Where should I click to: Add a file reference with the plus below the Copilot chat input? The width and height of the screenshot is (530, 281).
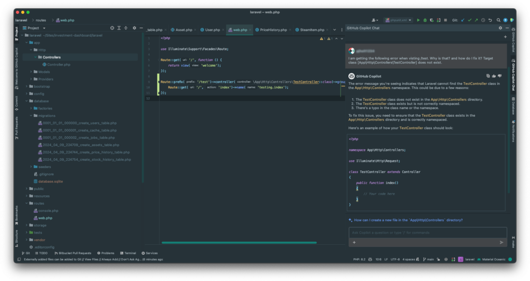tap(354, 242)
